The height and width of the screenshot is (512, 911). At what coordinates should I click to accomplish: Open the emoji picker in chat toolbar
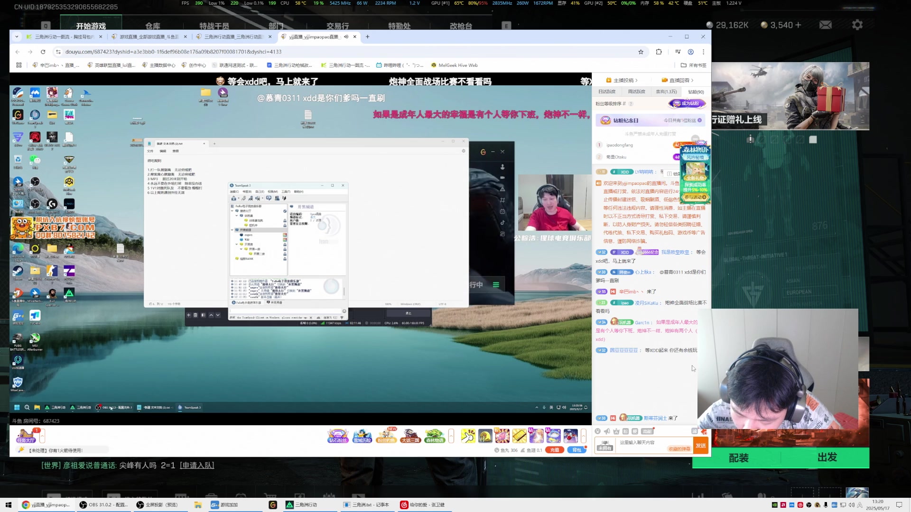click(598, 431)
